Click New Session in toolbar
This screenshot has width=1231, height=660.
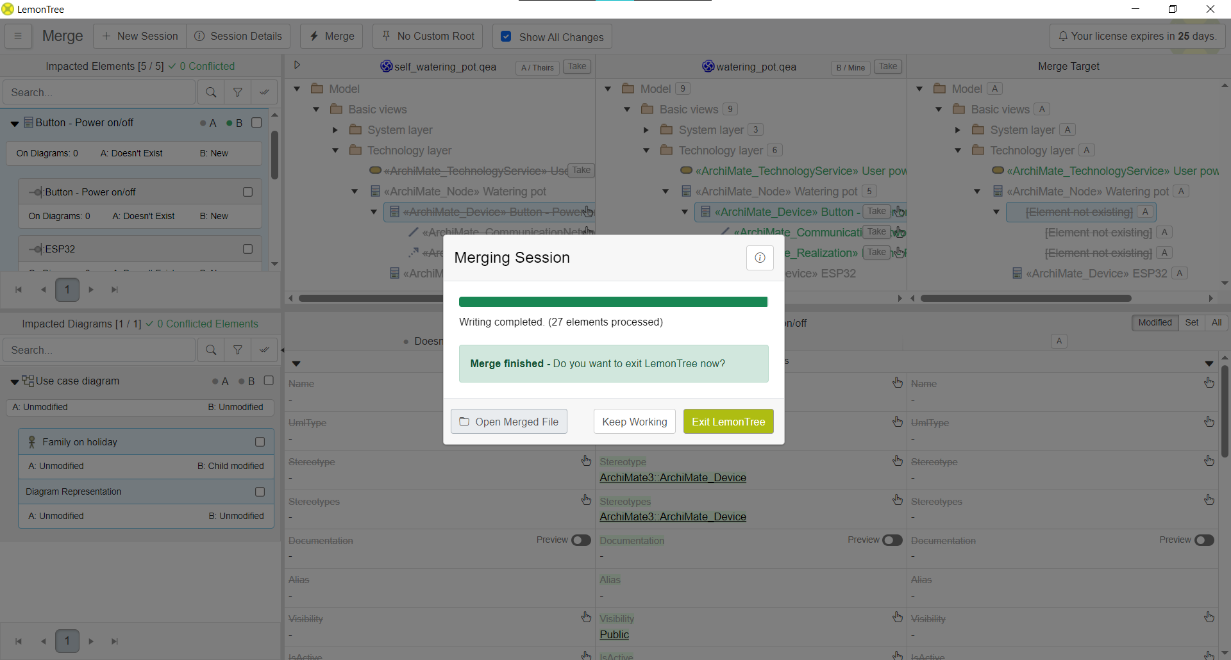pyautogui.click(x=140, y=37)
